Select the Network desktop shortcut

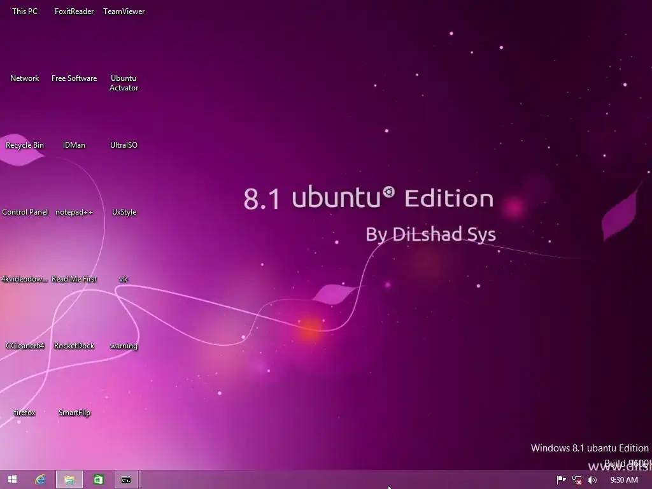(25, 78)
